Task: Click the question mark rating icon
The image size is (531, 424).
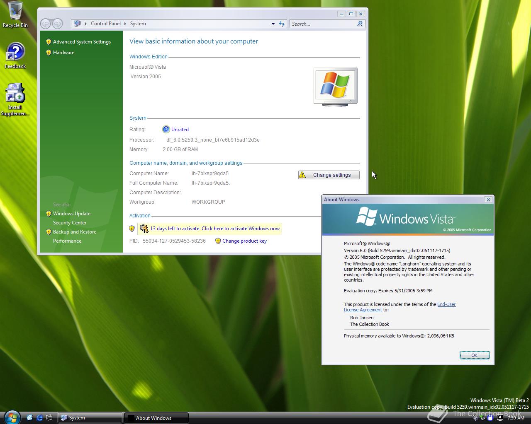Action: click(x=166, y=130)
